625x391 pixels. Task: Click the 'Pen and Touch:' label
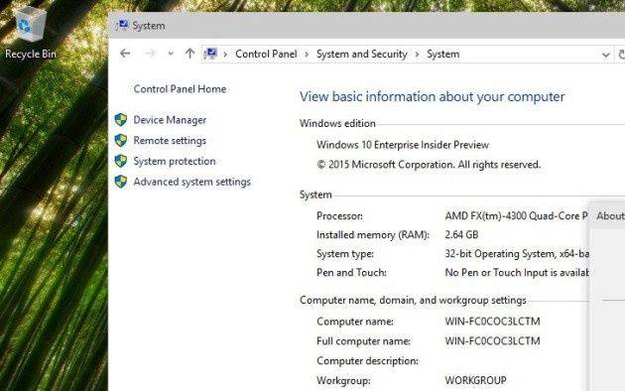click(x=351, y=273)
